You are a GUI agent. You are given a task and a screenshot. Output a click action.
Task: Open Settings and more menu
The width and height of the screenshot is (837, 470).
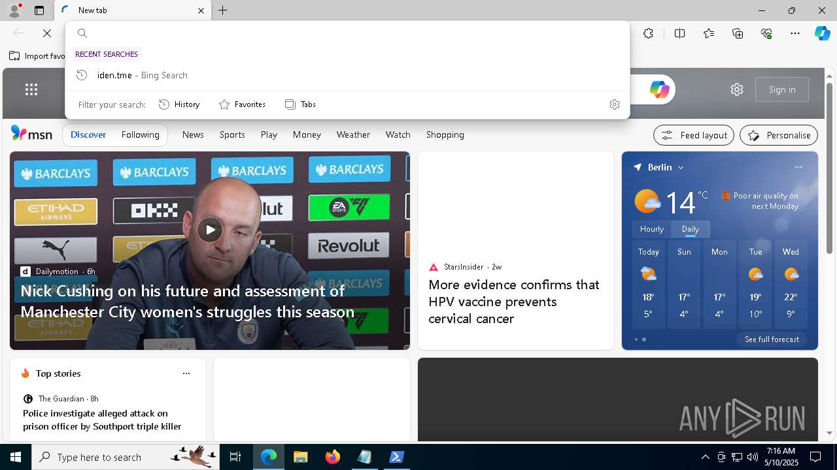795,33
